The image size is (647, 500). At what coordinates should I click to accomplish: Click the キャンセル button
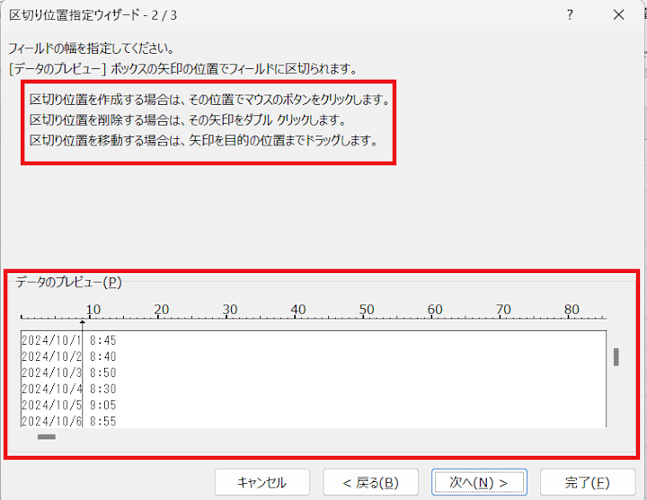[262, 482]
